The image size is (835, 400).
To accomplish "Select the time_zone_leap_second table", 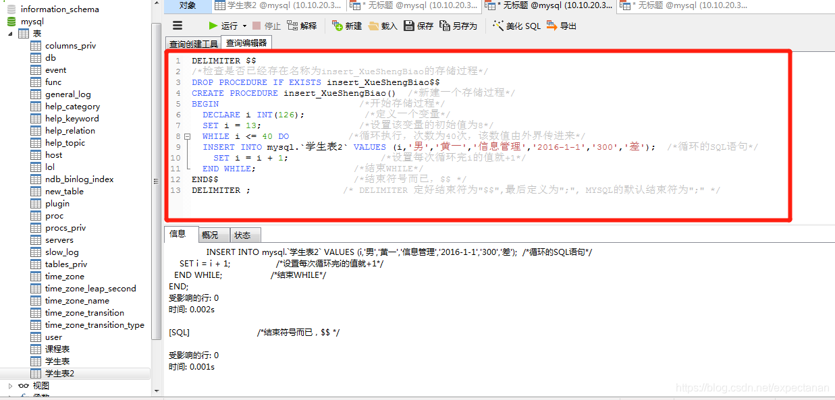I will tap(90, 289).
